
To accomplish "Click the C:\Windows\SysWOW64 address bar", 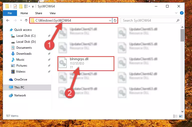I will click(71, 20).
